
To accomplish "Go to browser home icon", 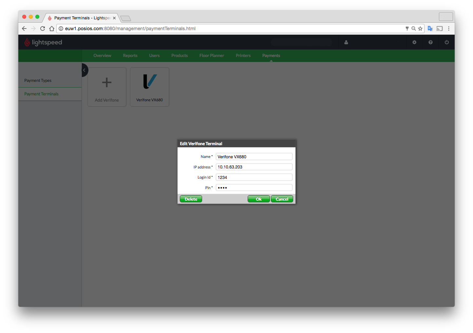I will pos(52,29).
